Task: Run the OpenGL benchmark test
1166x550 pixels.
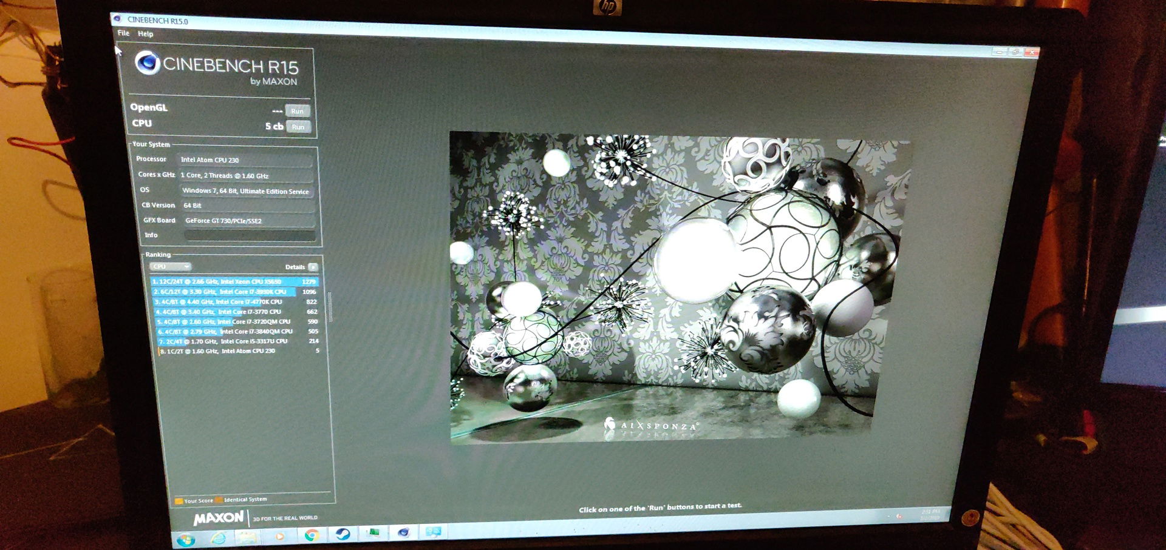Action: tap(298, 111)
